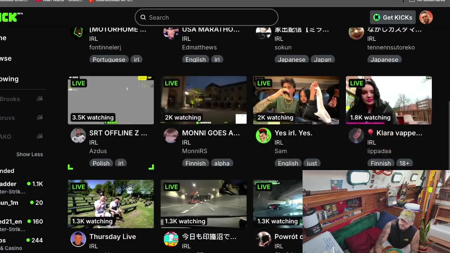This screenshot has height=253, width=450.
Task: Open the SRT OFFLINE stream thumbnail
Action: click(111, 100)
